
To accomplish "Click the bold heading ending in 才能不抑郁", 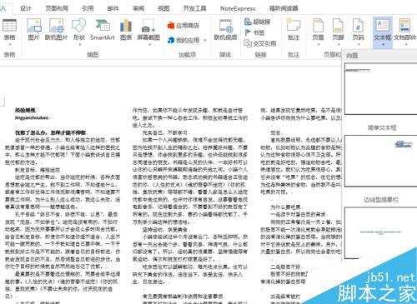I will pyautogui.click(x=50, y=132).
